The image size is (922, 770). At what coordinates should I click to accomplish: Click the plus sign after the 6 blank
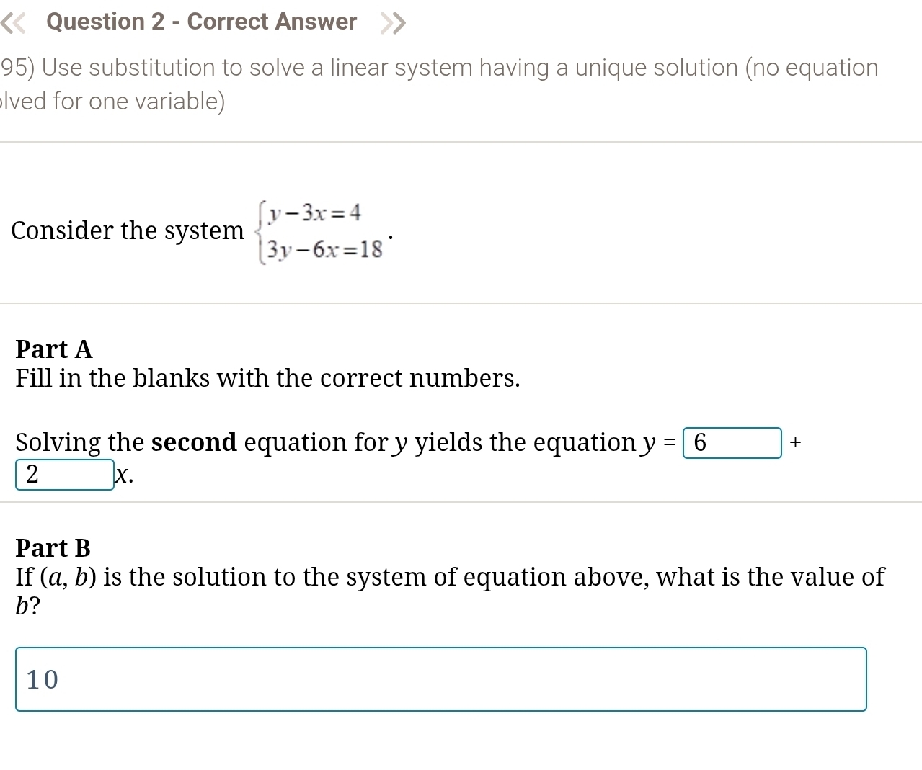[795, 442]
